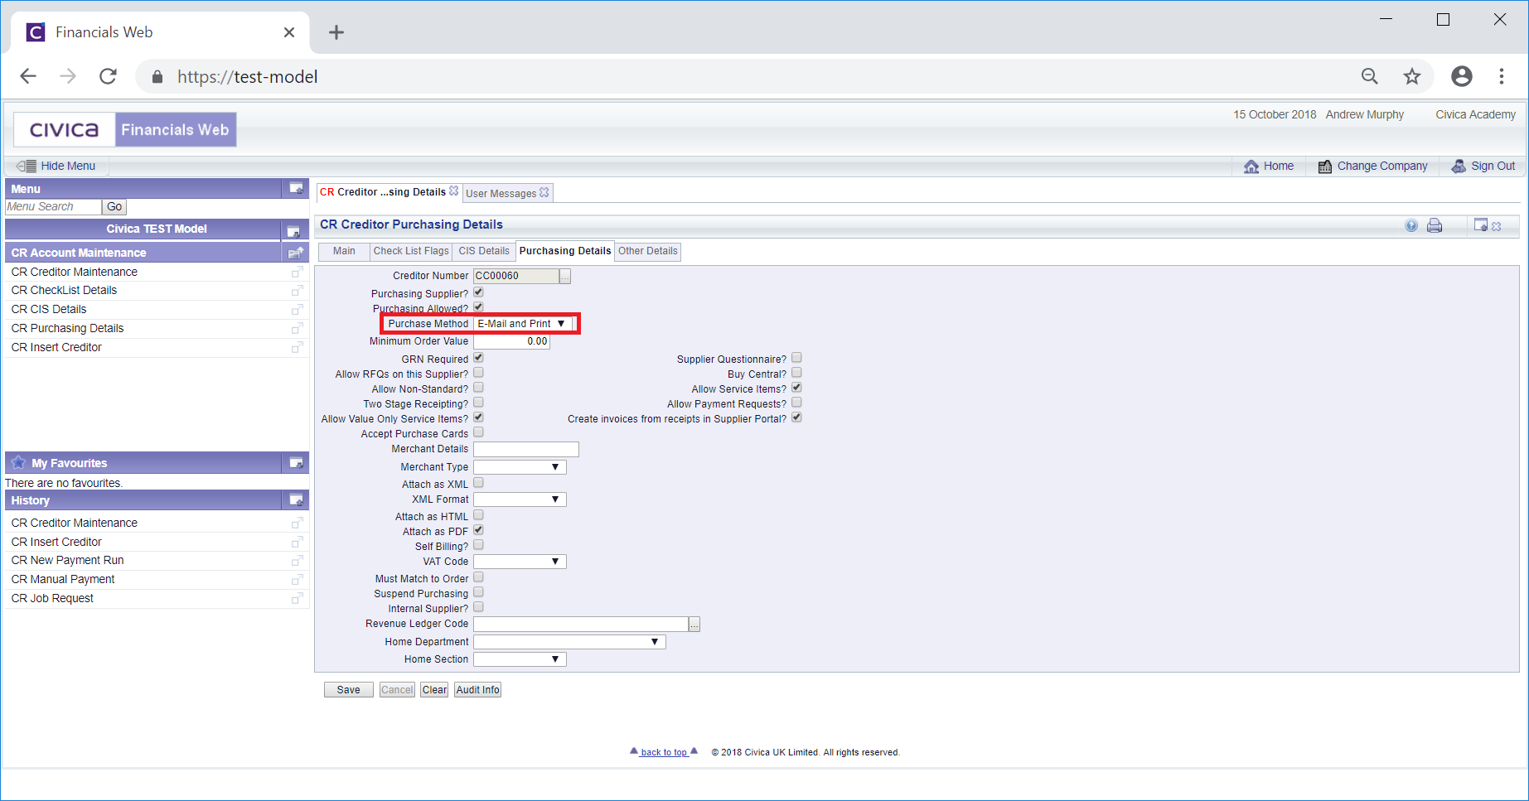
Task: Click the Change Company building icon
Action: [1325, 166]
